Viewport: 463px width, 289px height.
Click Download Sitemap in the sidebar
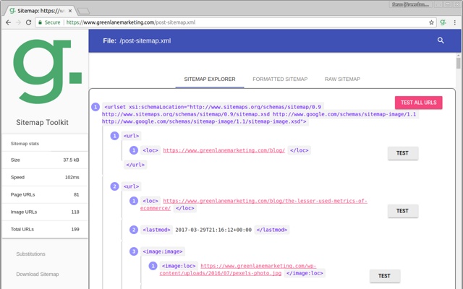(x=38, y=275)
